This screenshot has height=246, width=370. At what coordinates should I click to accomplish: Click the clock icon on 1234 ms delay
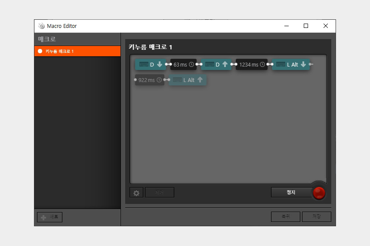[262, 64]
